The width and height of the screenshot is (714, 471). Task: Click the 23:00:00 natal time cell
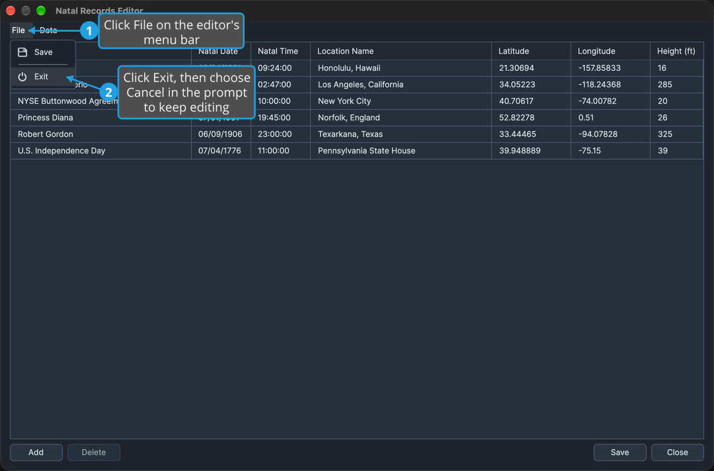tap(280, 134)
